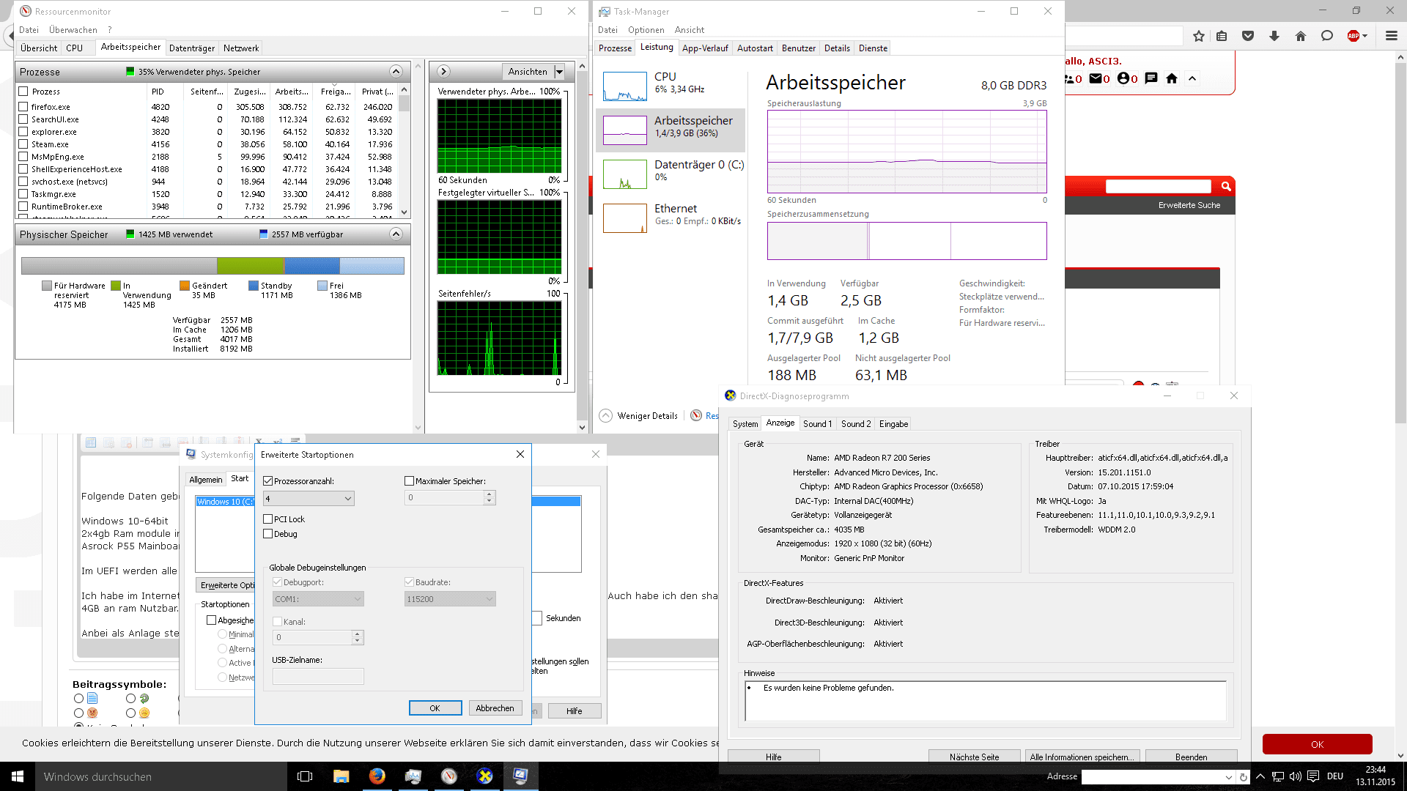Image resolution: width=1407 pixels, height=791 pixels.
Task: Click the Firefox toolbar home icon
Action: coord(1301,36)
